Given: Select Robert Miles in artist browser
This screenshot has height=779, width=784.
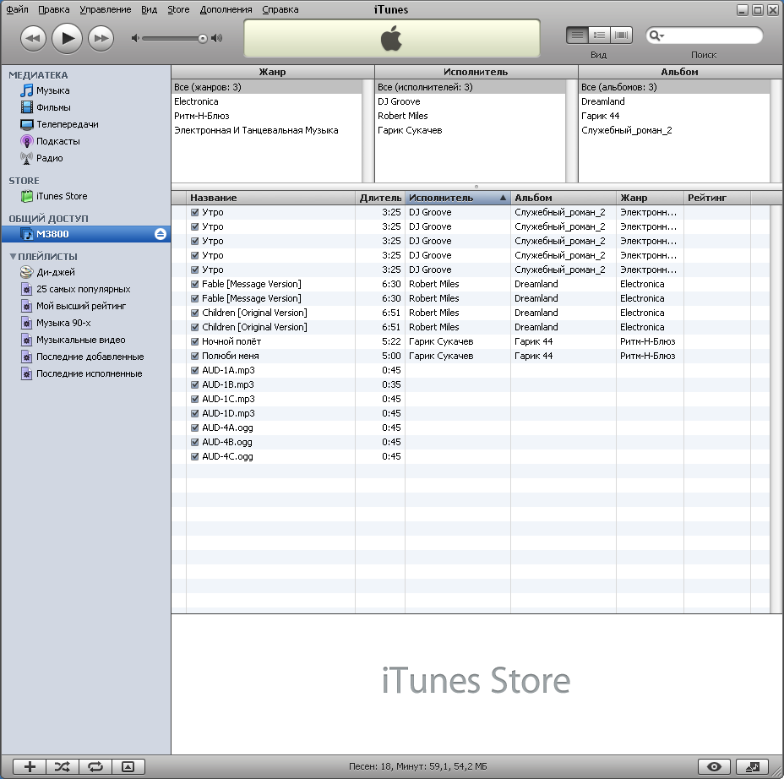Looking at the screenshot, I should click(470, 116).
